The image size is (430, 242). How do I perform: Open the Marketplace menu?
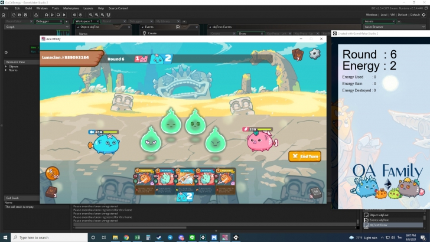point(71,8)
